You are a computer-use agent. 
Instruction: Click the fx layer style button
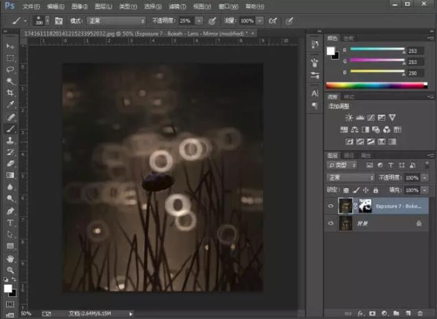pyautogui.click(x=360, y=313)
